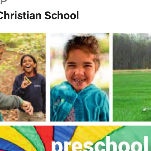Click the partial gray letter above the heading
Viewport: 151px width, 151px height.
4,2
